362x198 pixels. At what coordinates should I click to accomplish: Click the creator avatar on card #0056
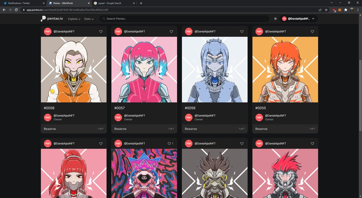tap(189, 31)
